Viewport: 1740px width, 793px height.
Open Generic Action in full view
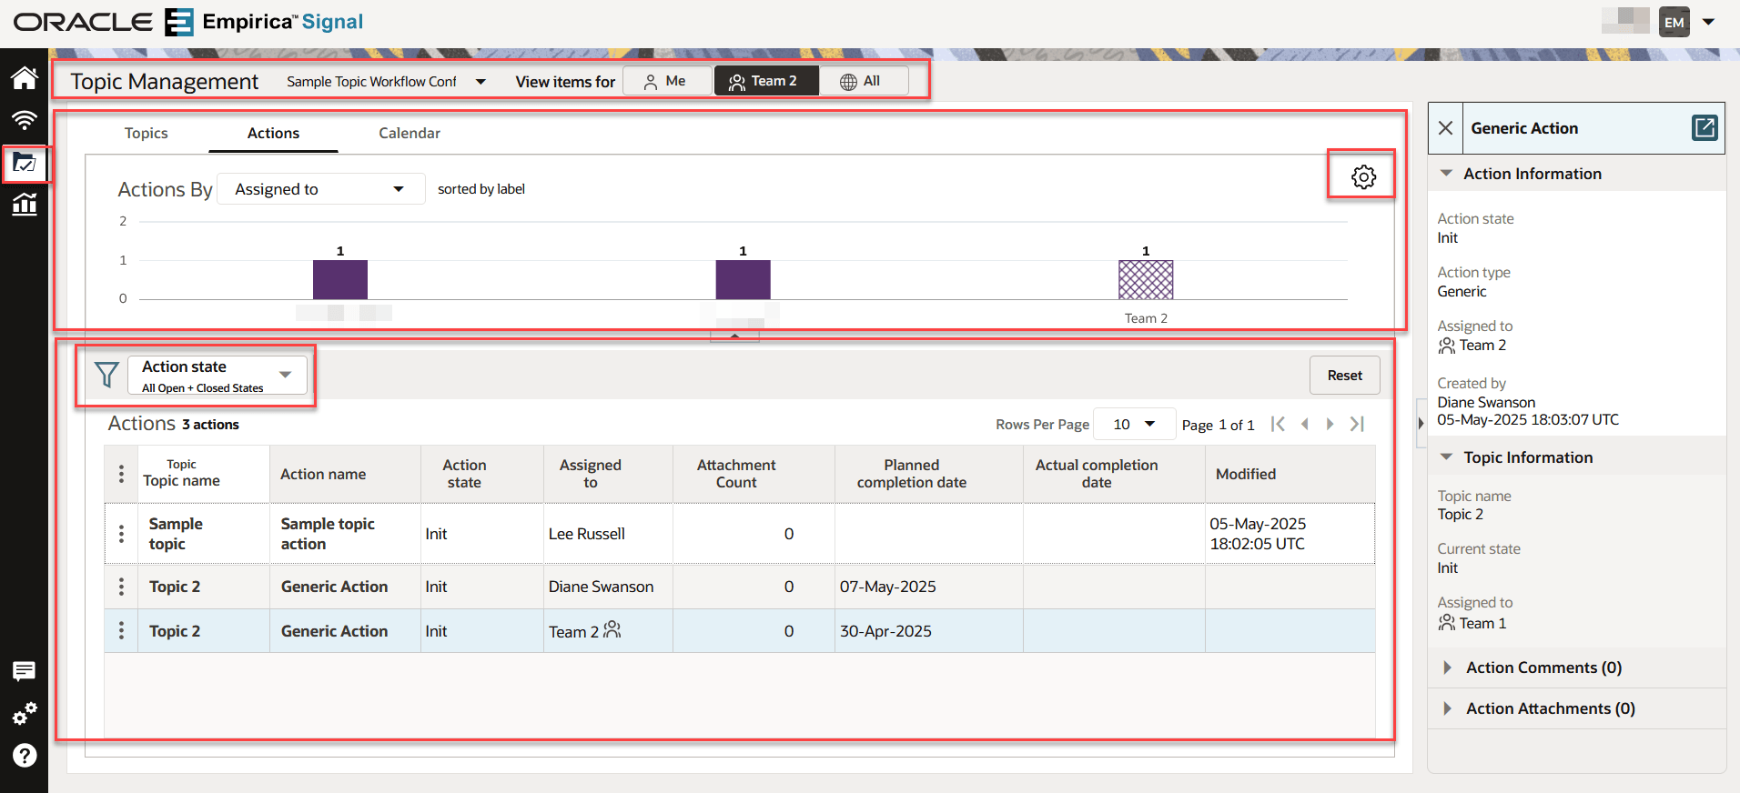[x=1704, y=127]
